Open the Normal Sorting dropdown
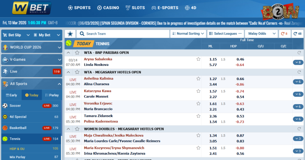This screenshot has width=305, height=160. pyautogui.click(x=188, y=34)
